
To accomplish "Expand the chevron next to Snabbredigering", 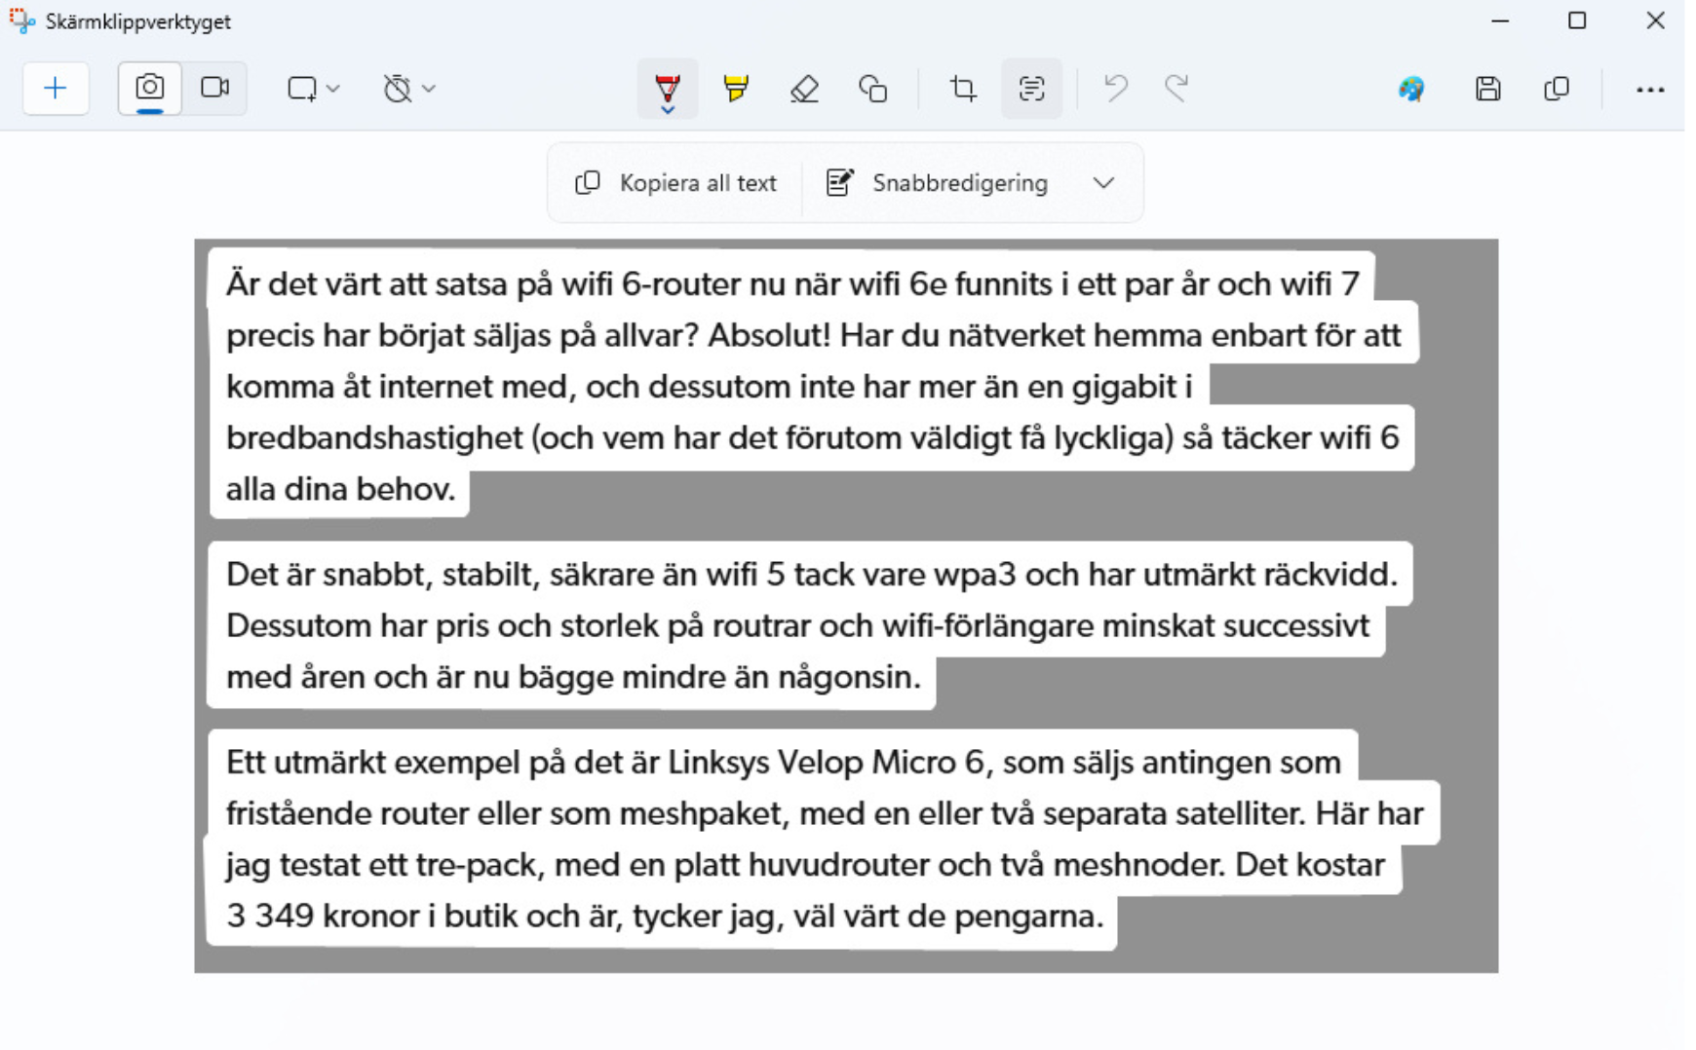I will [1103, 183].
